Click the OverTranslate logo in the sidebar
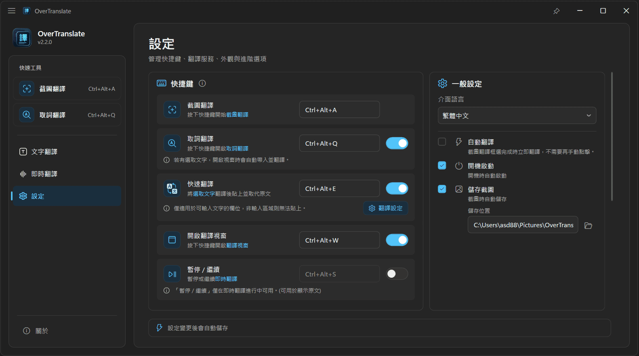Screen dimensions: 639x356 click(x=22, y=38)
